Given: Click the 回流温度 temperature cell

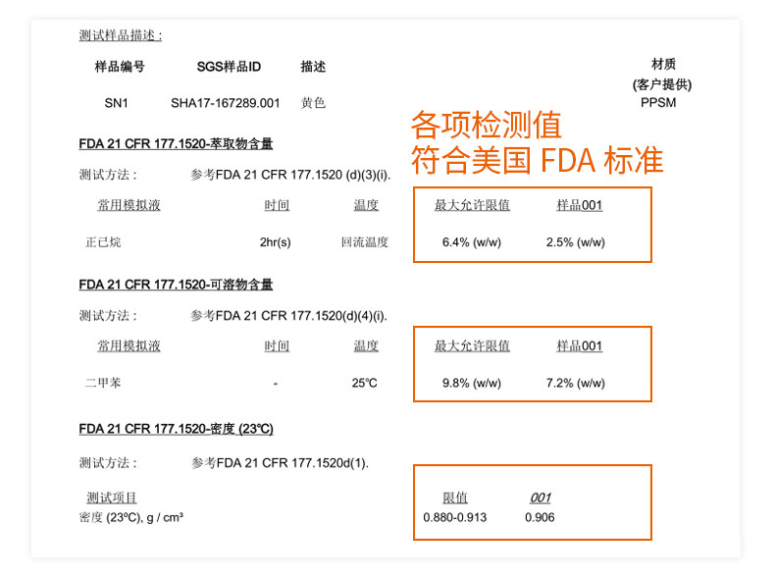Looking at the screenshot, I should (x=365, y=242).
